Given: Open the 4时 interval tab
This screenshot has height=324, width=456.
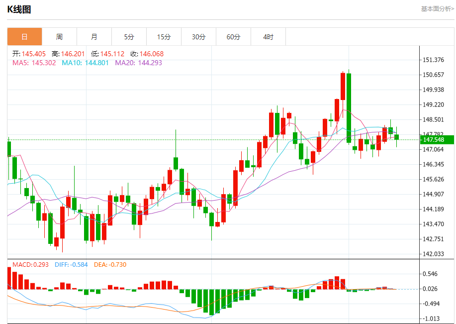Looking at the screenshot, I should (x=268, y=37).
